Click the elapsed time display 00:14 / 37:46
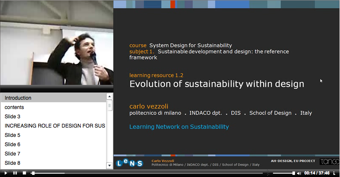The height and width of the screenshot is (177, 340). click(x=317, y=173)
